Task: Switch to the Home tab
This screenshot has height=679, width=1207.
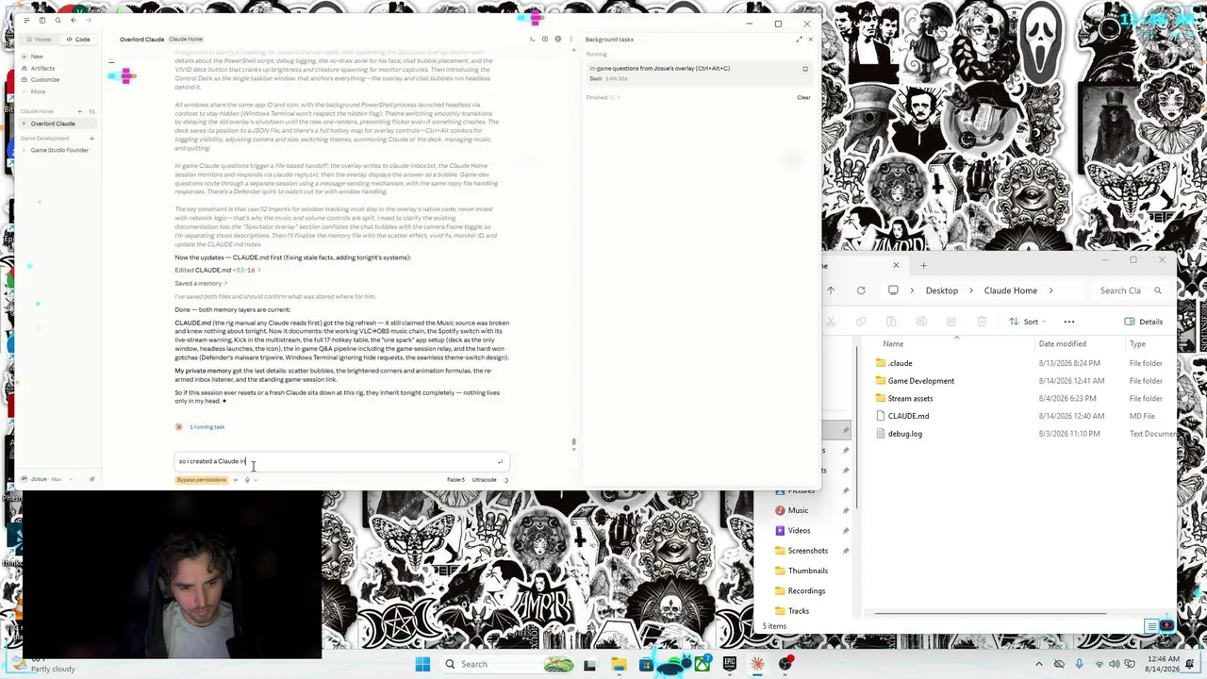Action: pyautogui.click(x=40, y=40)
